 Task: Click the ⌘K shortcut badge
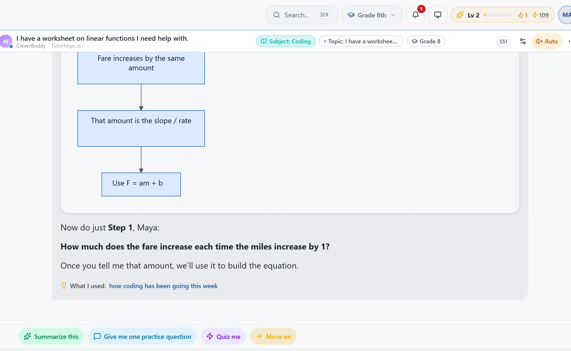click(x=324, y=15)
